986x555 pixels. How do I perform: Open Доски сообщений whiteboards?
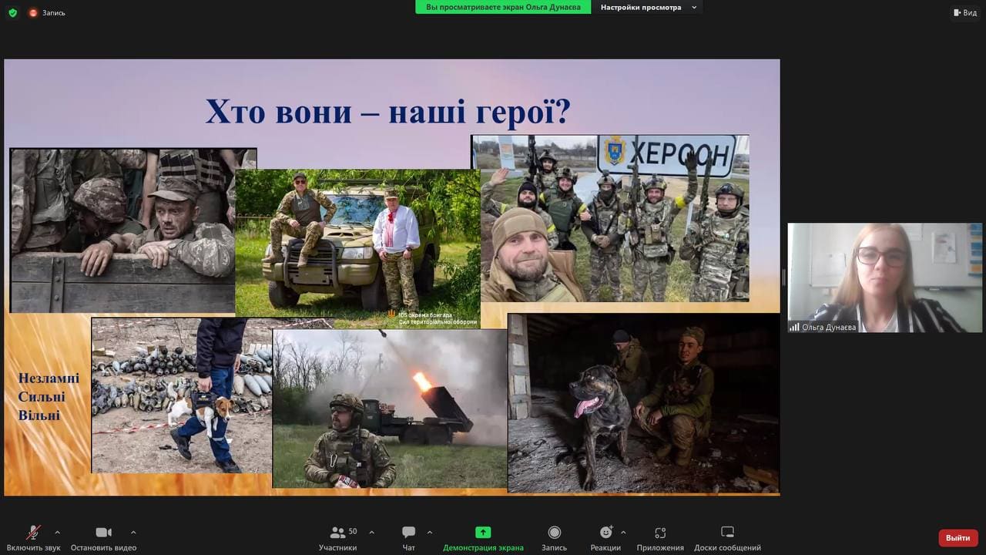click(727, 533)
